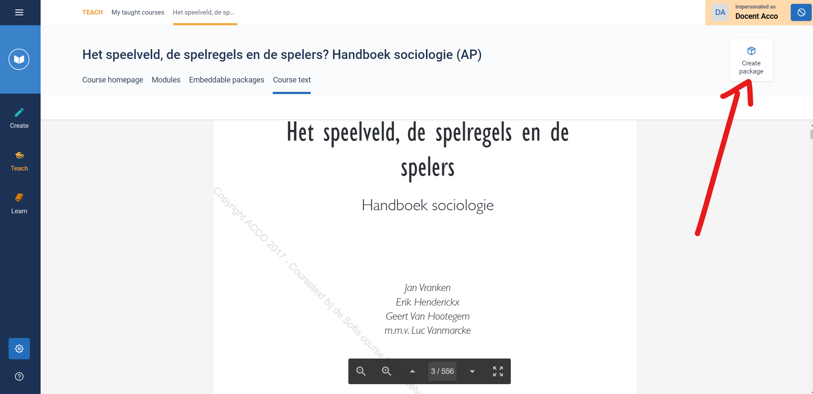This screenshot has width=813, height=394.
Task: Zoom in the document viewer
Action: tap(387, 371)
